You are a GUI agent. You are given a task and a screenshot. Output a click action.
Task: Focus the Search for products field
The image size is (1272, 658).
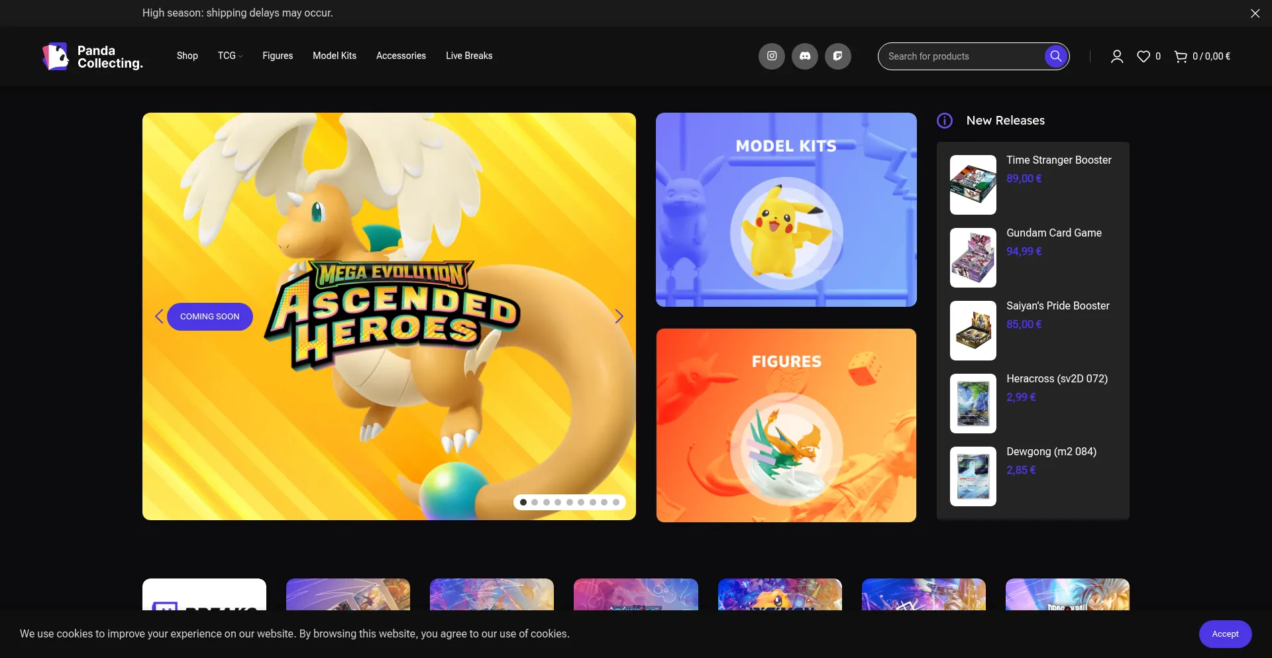[x=961, y=56]
